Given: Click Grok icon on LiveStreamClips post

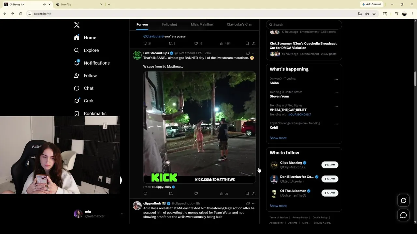Looking at the screenshot, I should [248, 53].
